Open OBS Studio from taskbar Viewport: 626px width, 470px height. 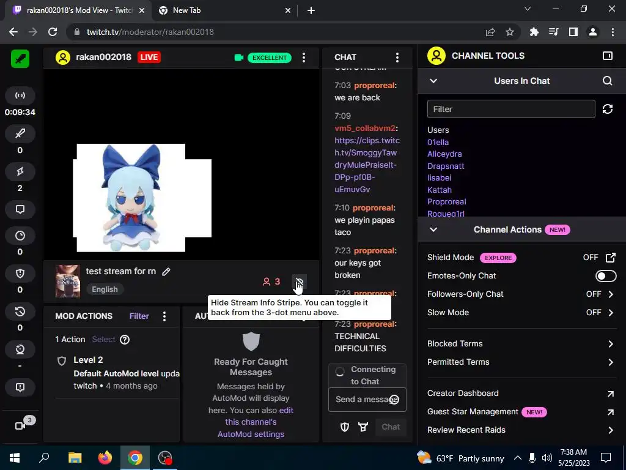pos(164,458)
